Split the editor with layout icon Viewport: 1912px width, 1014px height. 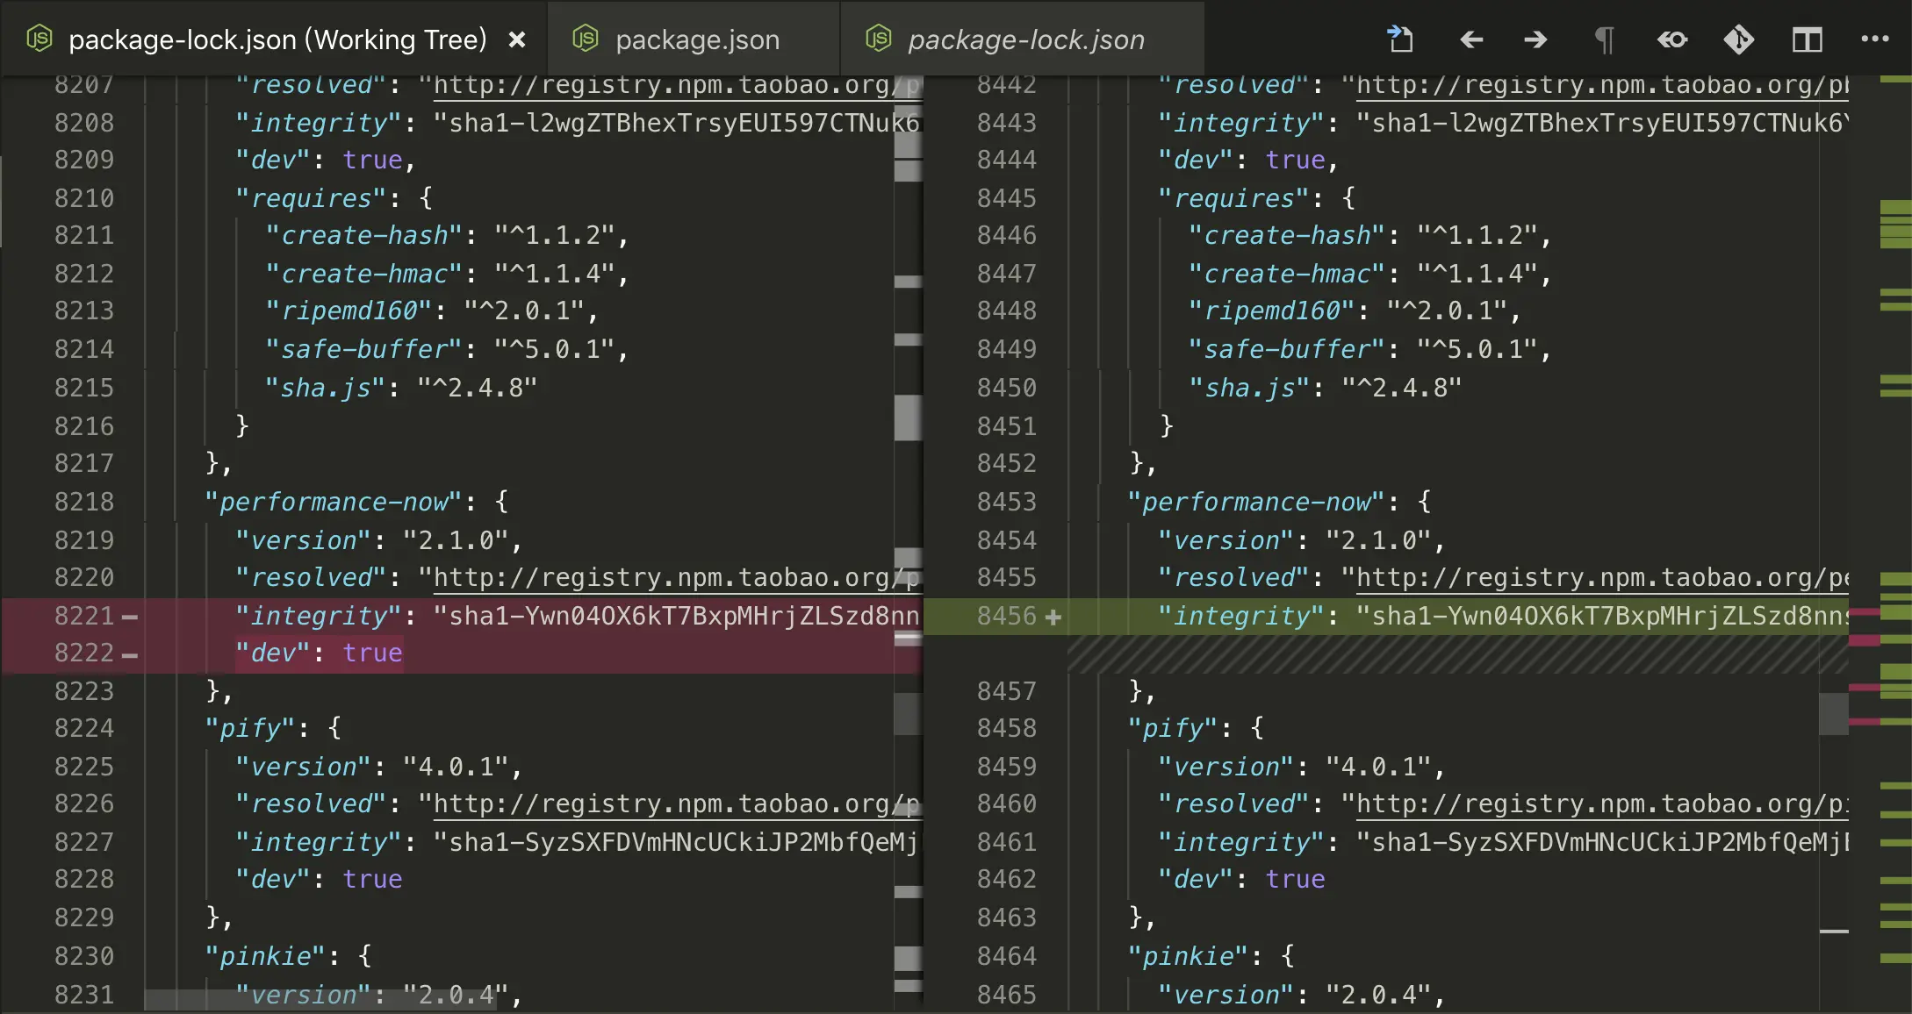[x=1807, y=39]
